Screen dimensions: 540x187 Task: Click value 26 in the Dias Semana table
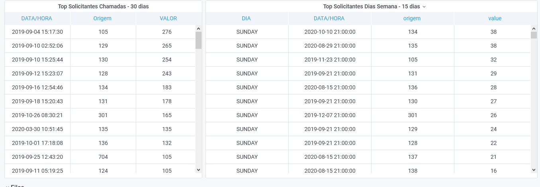pos(493,115)
